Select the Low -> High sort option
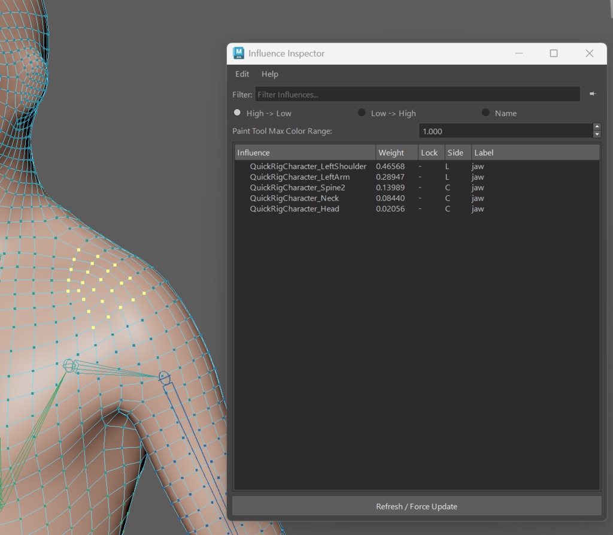 coord(362,113)
